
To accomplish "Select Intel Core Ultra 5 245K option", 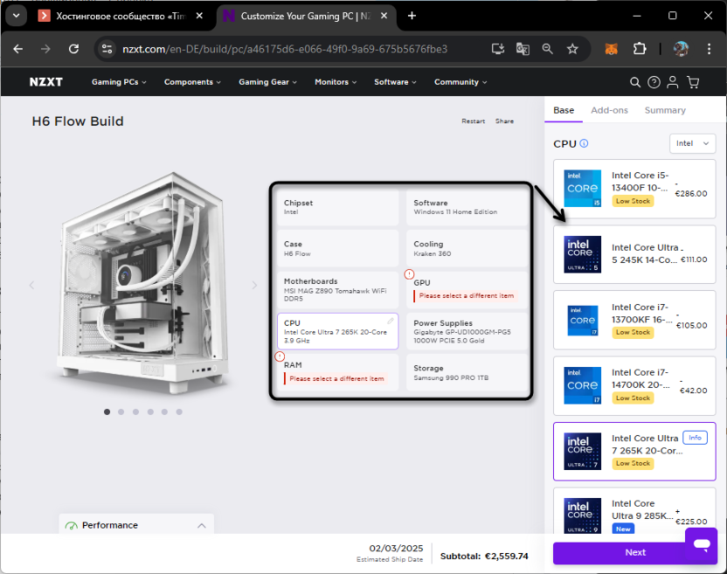I will (x=634, y=253).
